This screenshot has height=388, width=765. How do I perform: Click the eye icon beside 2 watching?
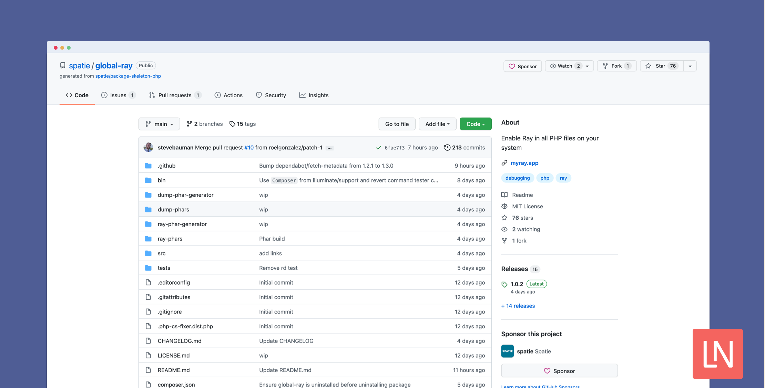tap(504, 229)
